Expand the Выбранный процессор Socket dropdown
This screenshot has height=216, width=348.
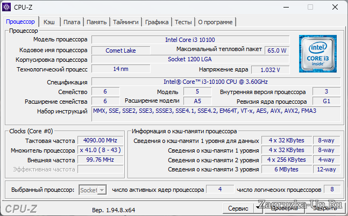pyautogui.click(x=102, y=190)
